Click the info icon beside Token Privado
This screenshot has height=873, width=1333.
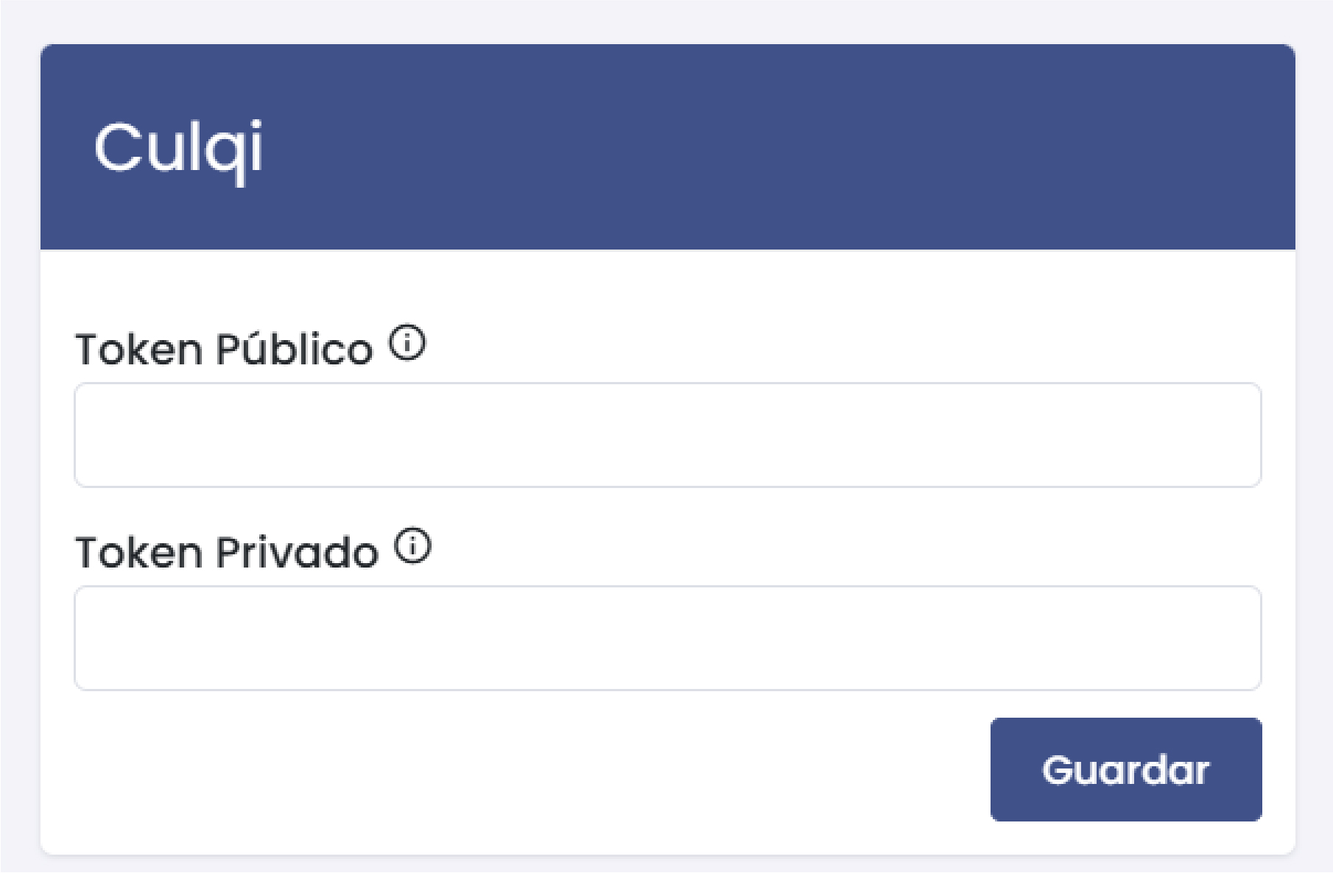pyautogui.click(x=412, y=546)
